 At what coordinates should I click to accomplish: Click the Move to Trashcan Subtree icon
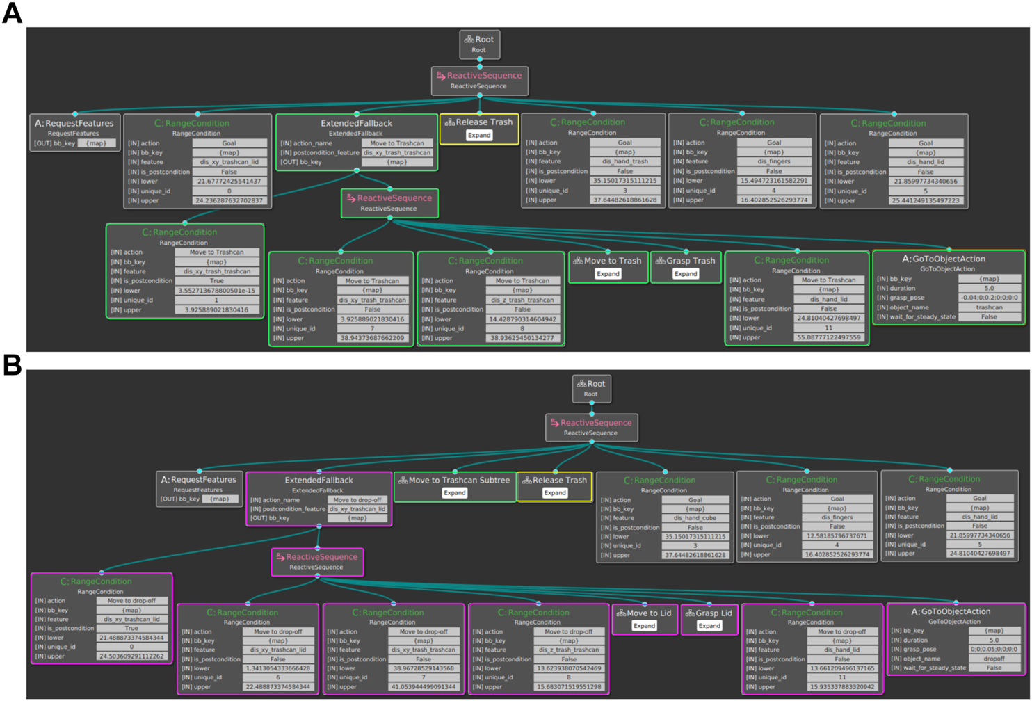[402, 481]
